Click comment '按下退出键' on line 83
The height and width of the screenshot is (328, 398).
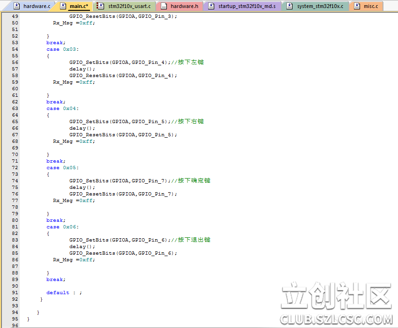pyautogui.click(x=194, y=240)
